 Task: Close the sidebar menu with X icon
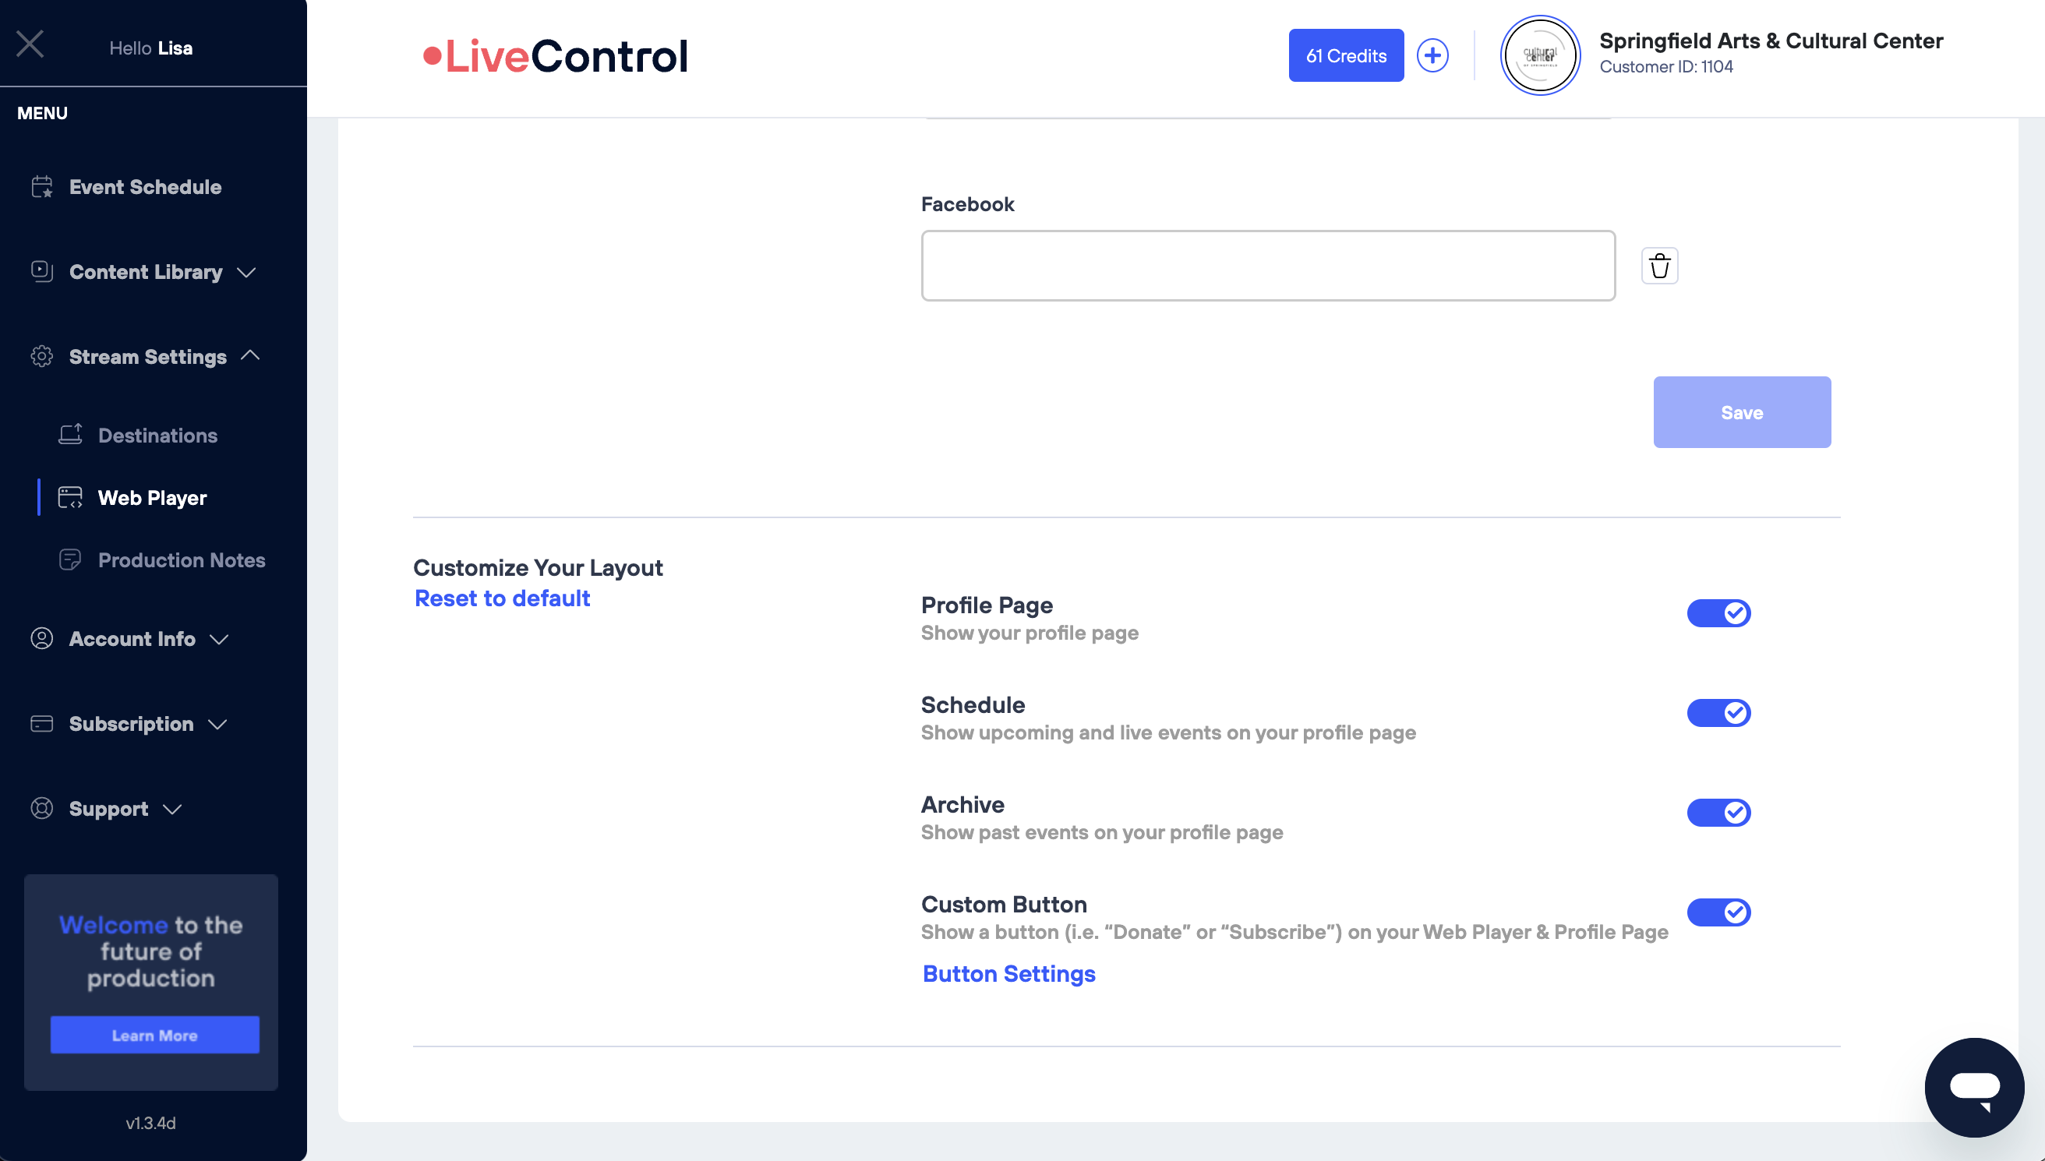click(x=30, y=44)
